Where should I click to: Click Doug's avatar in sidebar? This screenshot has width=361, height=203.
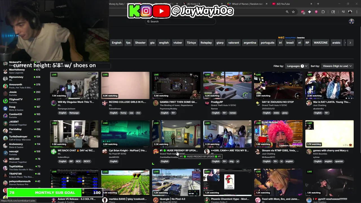tap(5, 108)
